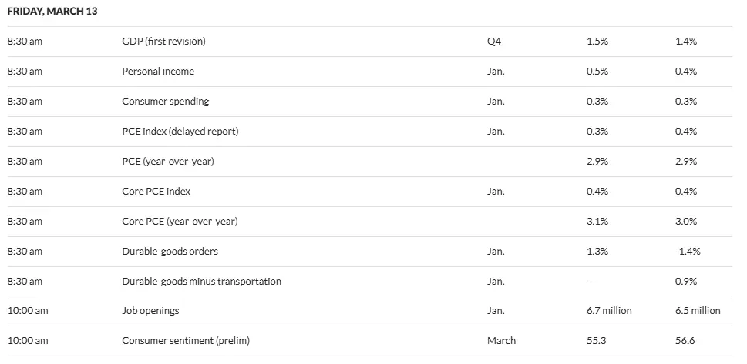The height and width of the screenshot is (364, 747).
Task: Select the Personal income row label
Action: coord(158,72)
